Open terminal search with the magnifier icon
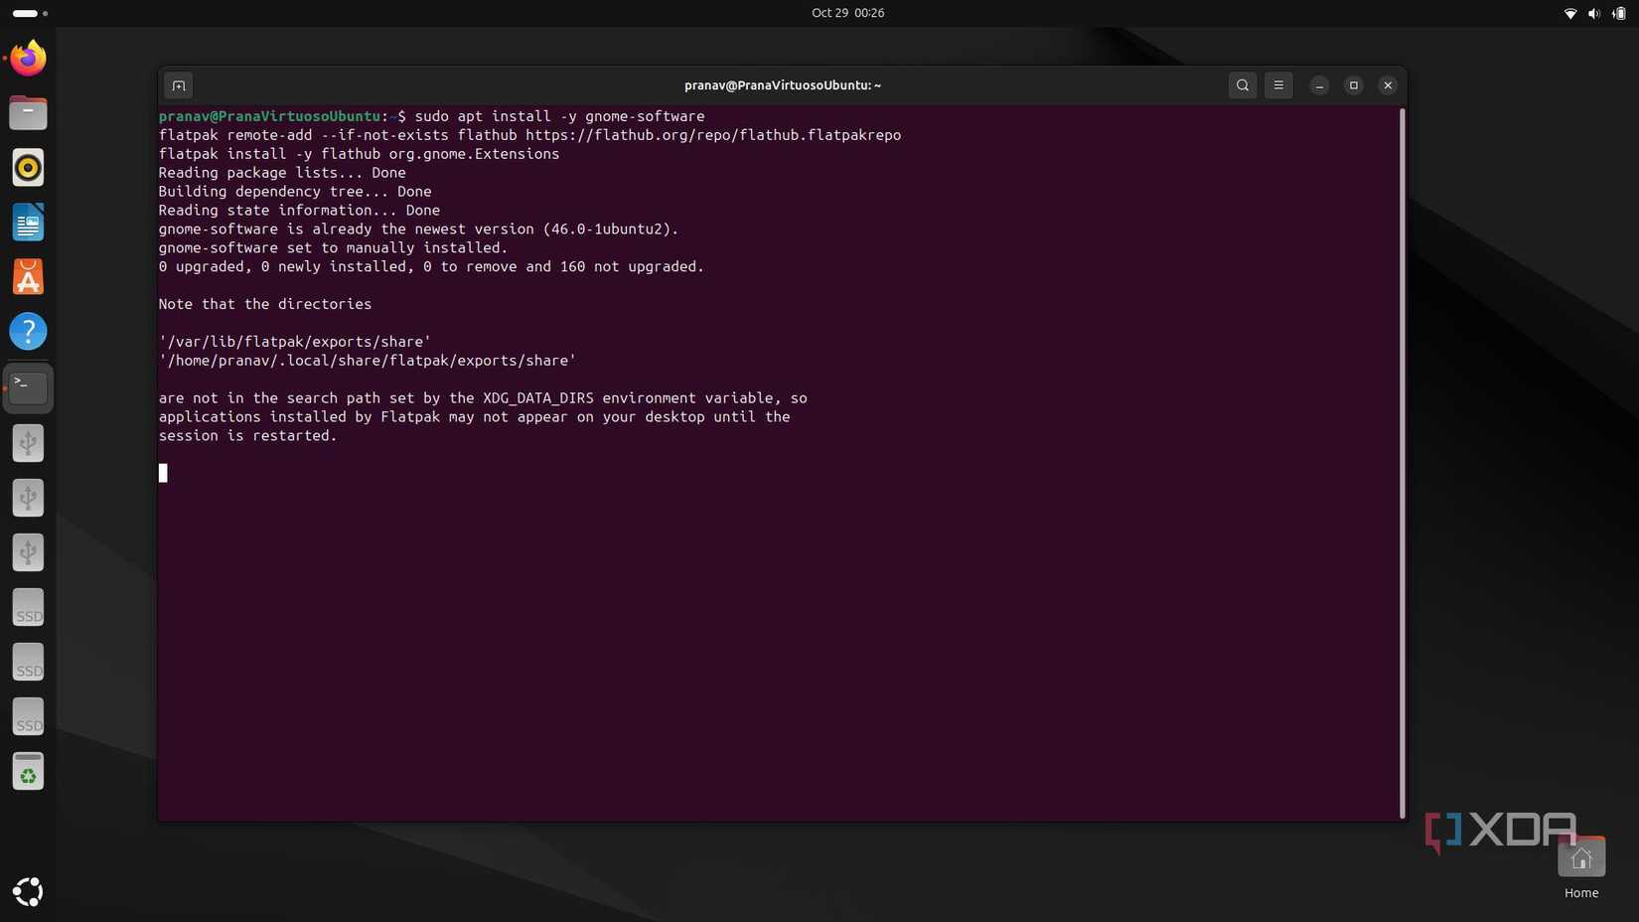This screenshot has width=1639, height=922. [x=1242, y=85]
